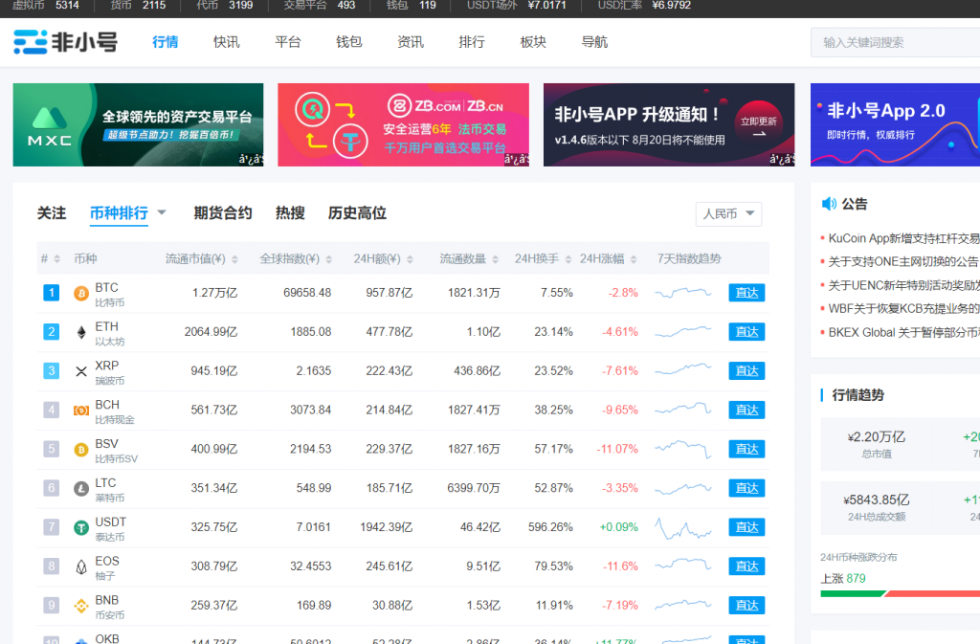Open 行情 in the top navigation
This screenshot has height=644, width=980.
[x=165, y=42]
